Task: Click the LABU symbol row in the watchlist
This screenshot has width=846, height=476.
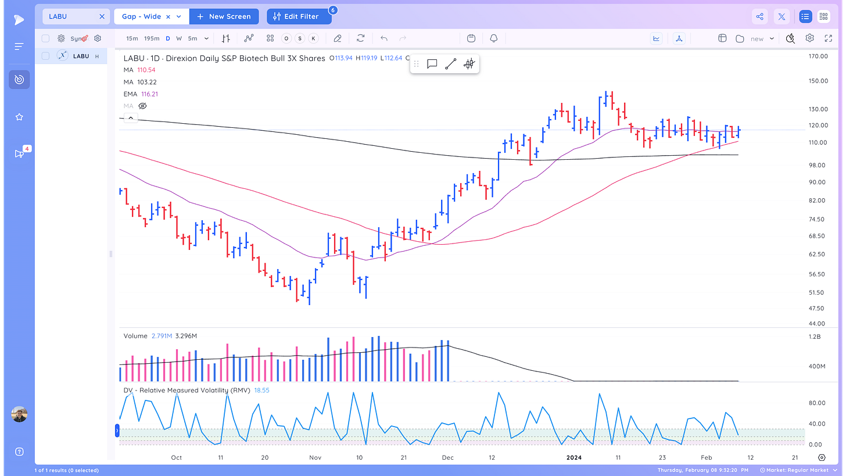Action: point(71,56)
